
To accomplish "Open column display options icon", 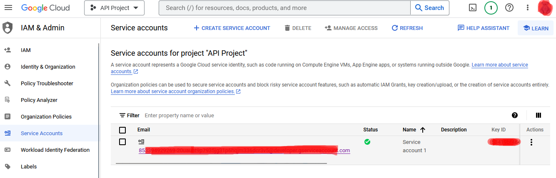I will point(538,115).
